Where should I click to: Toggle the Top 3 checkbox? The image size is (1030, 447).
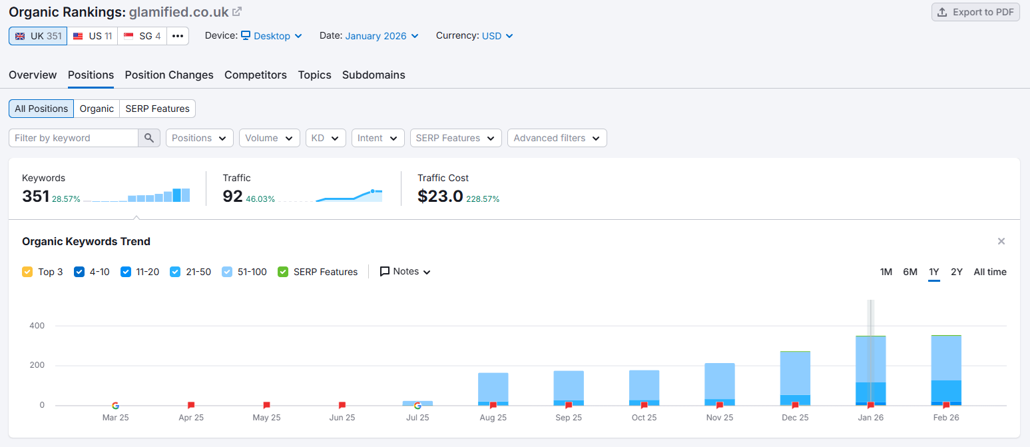click(x=27, y=272)
